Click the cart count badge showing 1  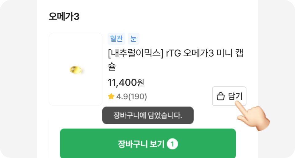tap(173, 144)
